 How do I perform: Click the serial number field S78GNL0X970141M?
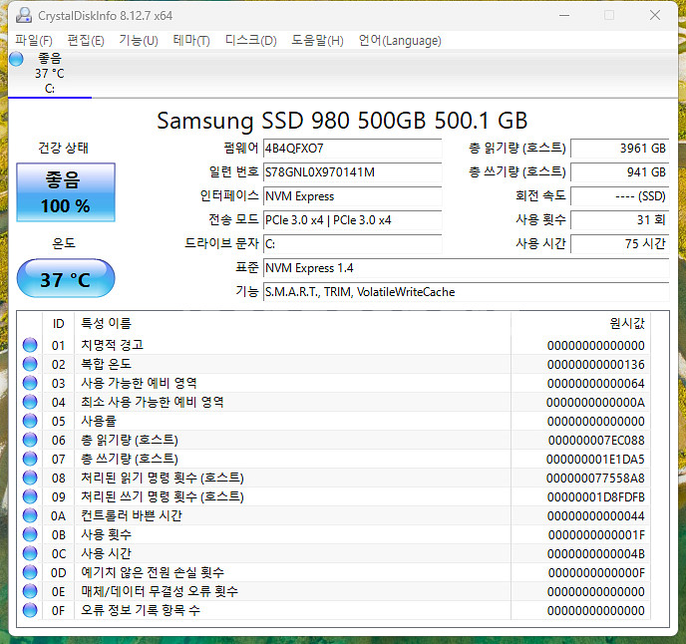(352, 172)
